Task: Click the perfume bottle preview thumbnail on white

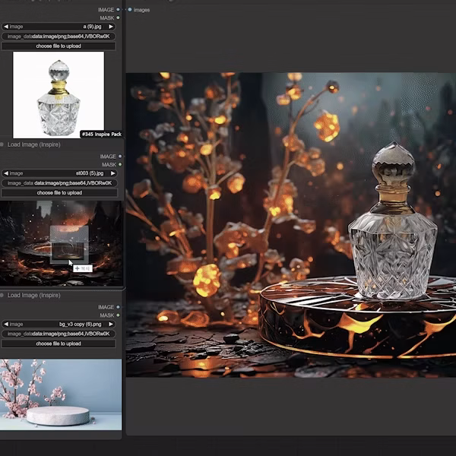Action: tap(59, 95)
